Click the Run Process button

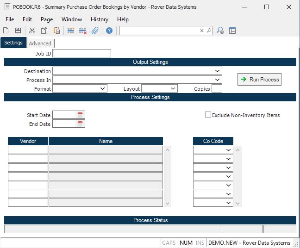pos(259,80)
